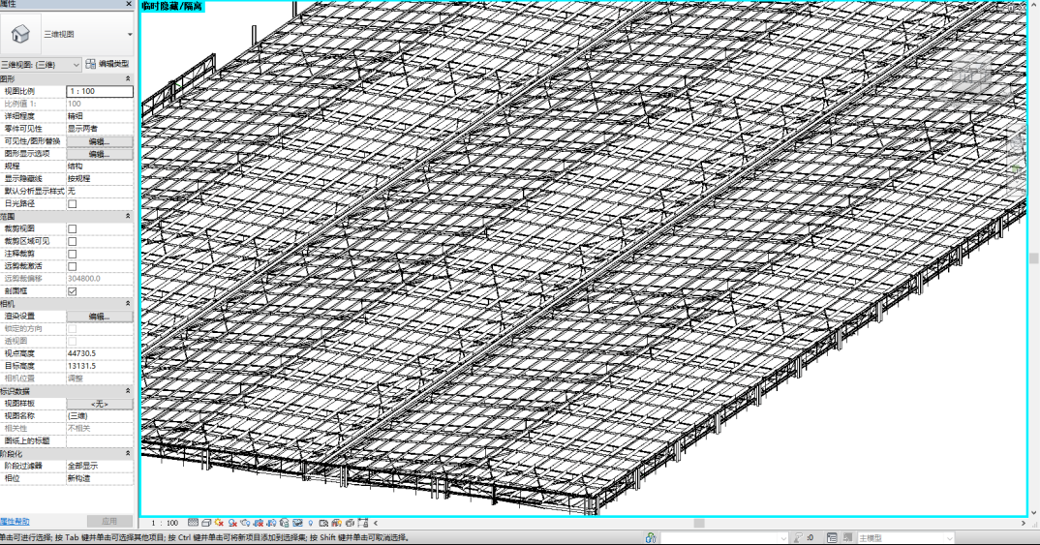Image resolution: width=1040 pixels, height=545 pixels.
Task: Click the 视图样板 <无> button
Action: (100, 404)
